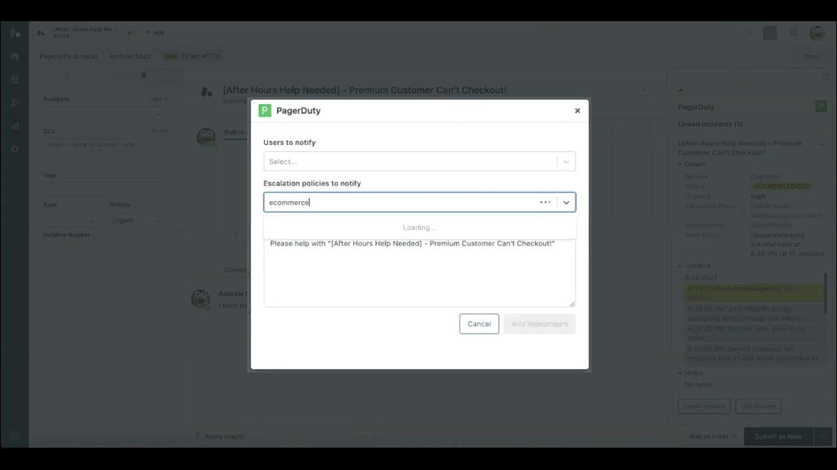Click the Create Incident button

click(x=704, y=406)
